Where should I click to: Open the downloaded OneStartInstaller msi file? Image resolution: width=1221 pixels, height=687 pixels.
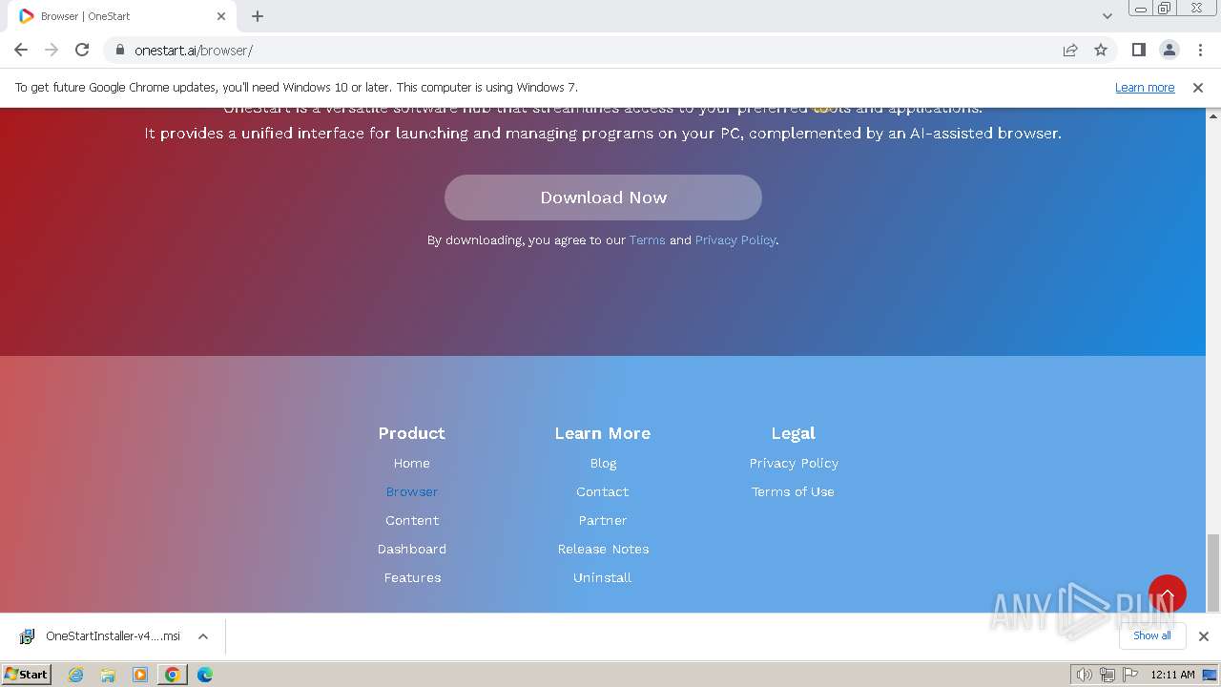point(101,636)
